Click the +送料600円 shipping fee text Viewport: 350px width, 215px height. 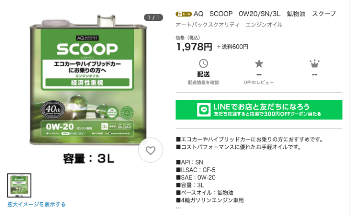pos(232,47)
